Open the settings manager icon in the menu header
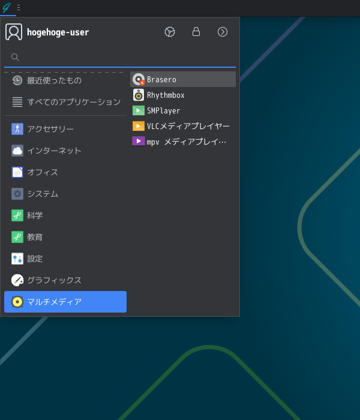The width and height of the screenshot is (360, 420). pyautogui.click(x=170, y=32)
